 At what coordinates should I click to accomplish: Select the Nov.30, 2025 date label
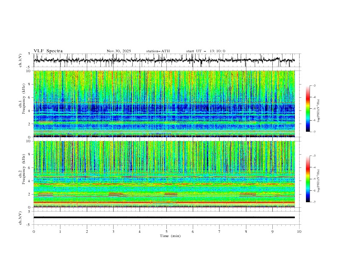point(119,51)
